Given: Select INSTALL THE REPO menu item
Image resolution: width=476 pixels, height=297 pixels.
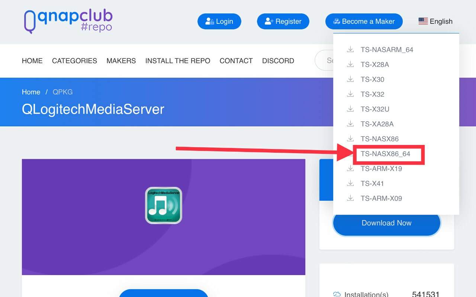Looking at the screenshot, I should point(178,61).
